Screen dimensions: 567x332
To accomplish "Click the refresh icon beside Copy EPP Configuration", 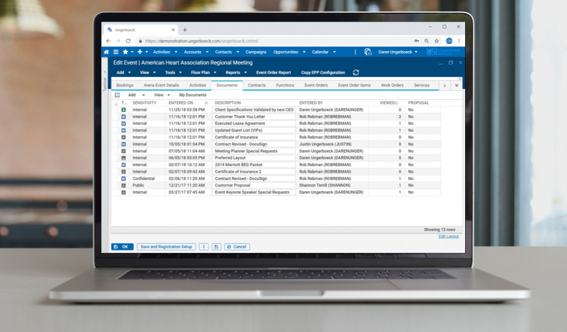I will coord(356,72).
